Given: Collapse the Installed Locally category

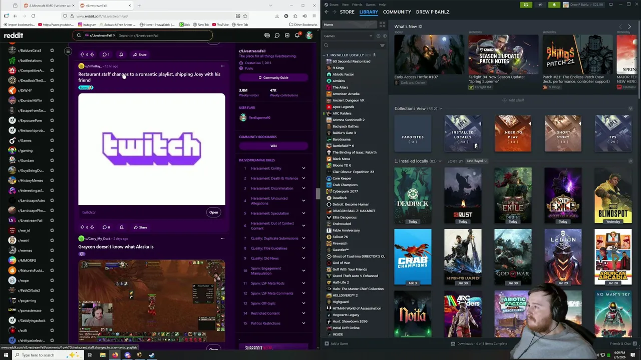Looking at the screenshot, I should (325, 55).
